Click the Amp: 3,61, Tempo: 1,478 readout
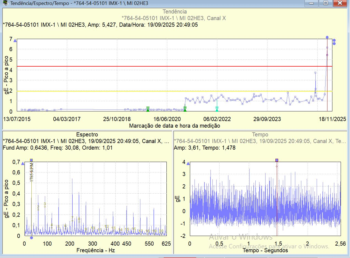 coord(205,148)
